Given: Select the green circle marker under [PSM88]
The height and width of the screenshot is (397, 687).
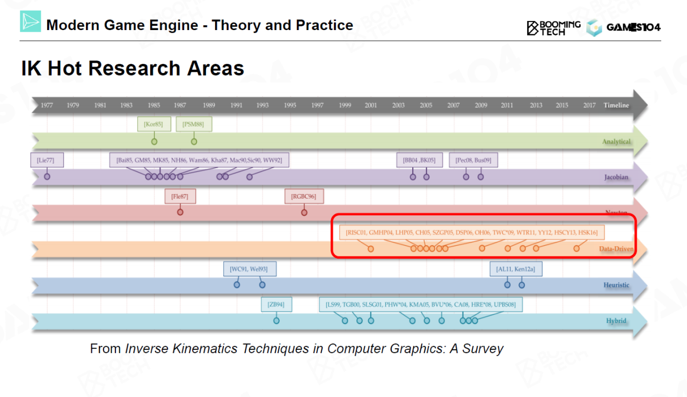Looking at the screenshot, I should pyautogui.click(x=194, y=142).
